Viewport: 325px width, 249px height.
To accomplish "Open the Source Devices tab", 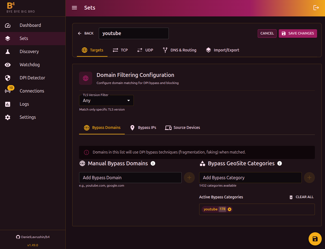I will pos(182,128).
